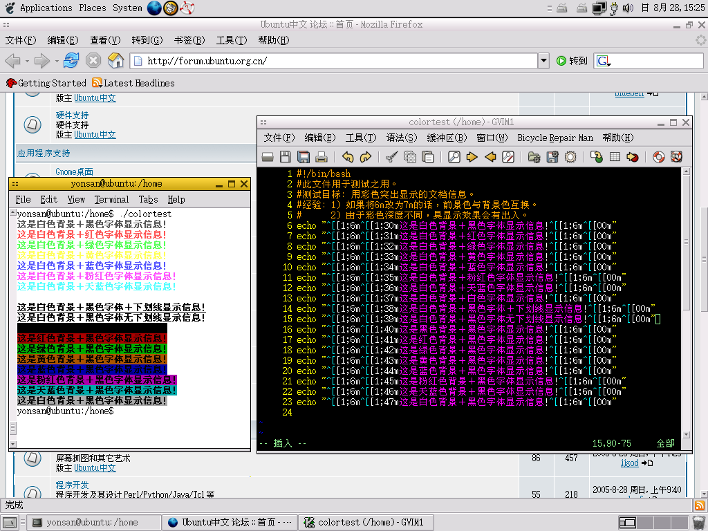Click Firefox Google search box
708x531 pixels.
[x=649, y=61]
